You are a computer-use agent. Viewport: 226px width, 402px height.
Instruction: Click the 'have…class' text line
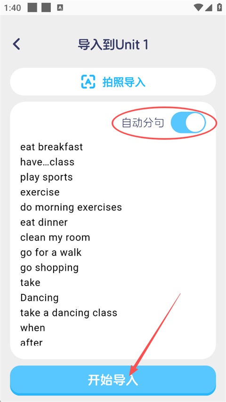pyautogui.click(x=47, y=162)
